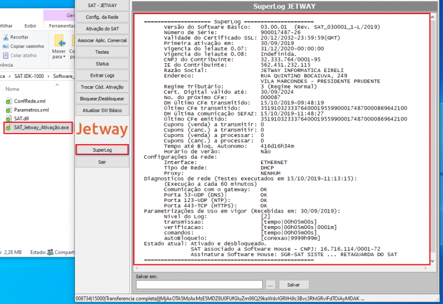443x304 pixels.
Task: Click the log scroll down arrow
Action: (x=432, y=261)
